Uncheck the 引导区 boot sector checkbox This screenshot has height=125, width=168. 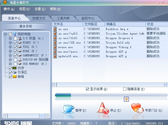[x=10, y=73]
